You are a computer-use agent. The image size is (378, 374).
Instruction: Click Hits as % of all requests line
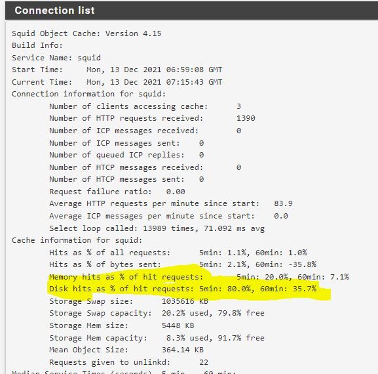pos(178,253)
